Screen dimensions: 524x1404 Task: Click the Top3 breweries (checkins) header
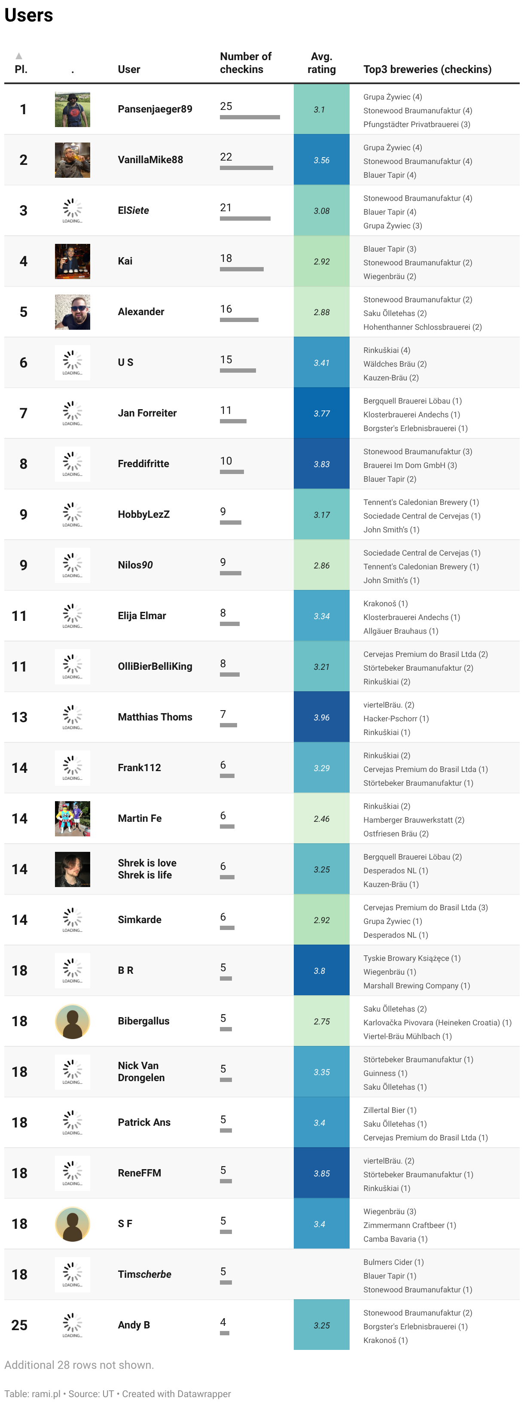427,69
